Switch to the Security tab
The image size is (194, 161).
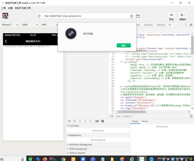(x=161, y=25)
